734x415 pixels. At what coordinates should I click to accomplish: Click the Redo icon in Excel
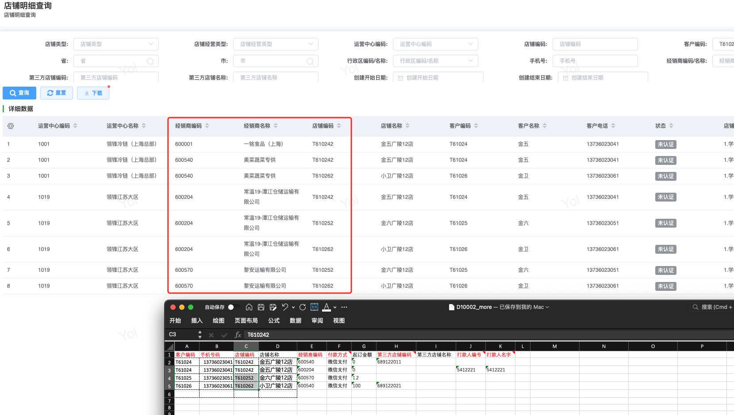pyautogui.click(x=303, y=307)
